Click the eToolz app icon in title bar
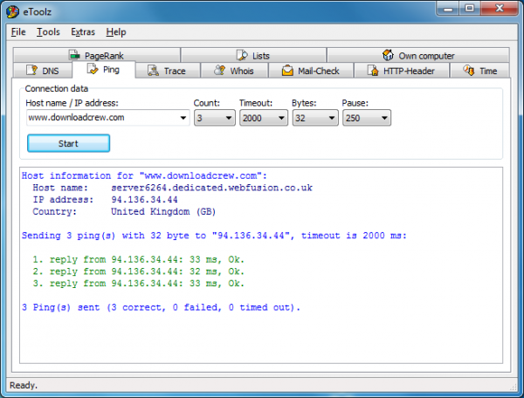 (x=13, y=10)
